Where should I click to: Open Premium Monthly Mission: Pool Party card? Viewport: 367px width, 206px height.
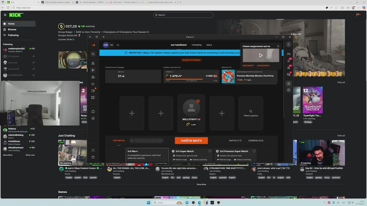coord(249,77)
